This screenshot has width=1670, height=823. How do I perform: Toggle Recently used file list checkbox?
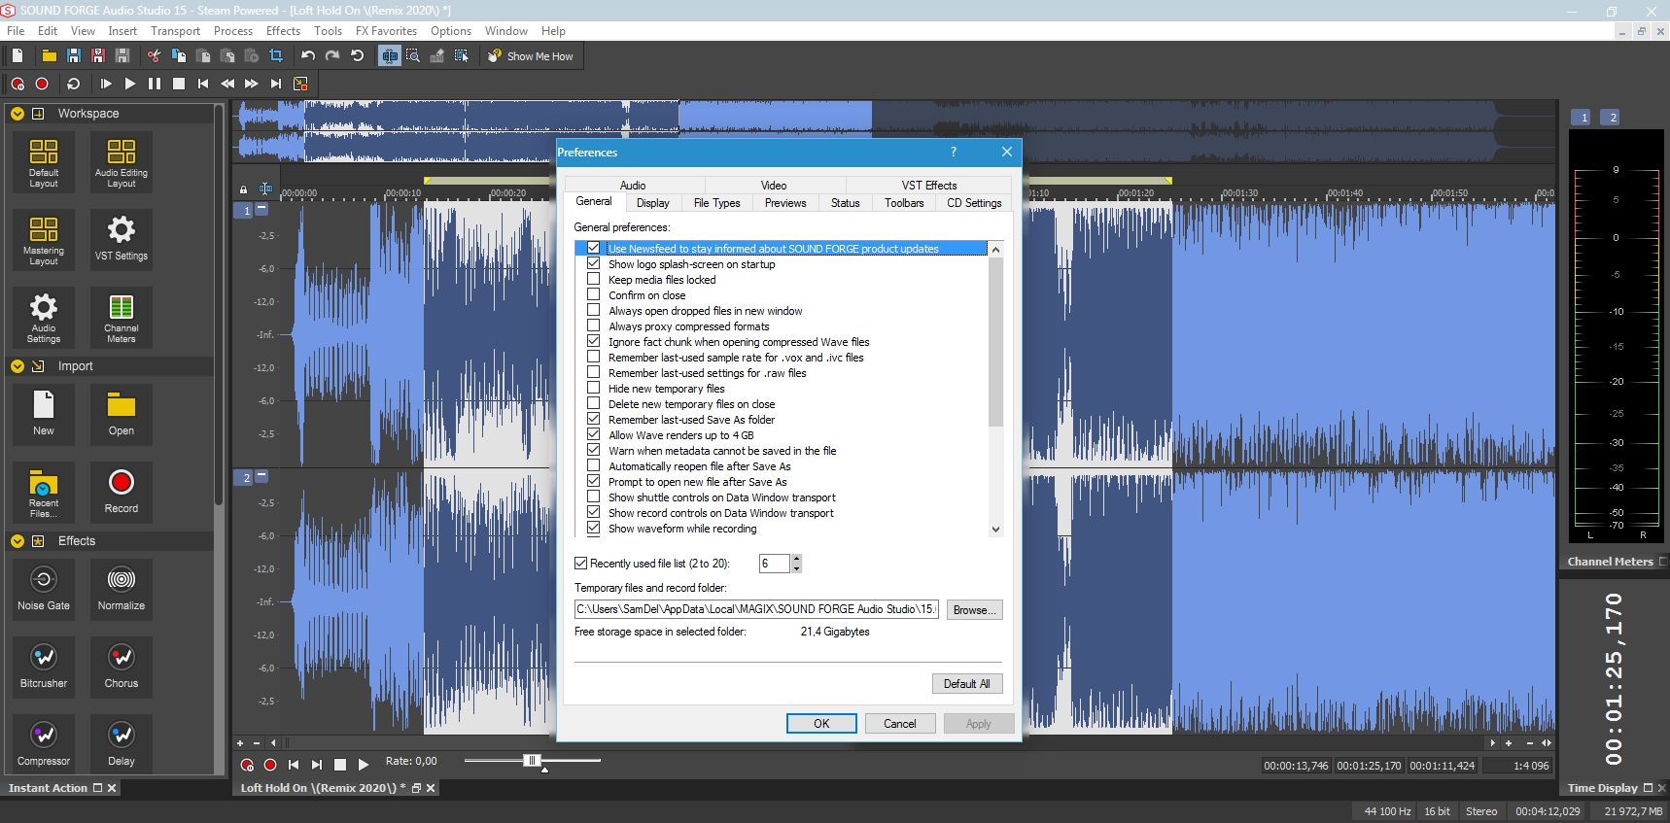click(x=581, y=564)
